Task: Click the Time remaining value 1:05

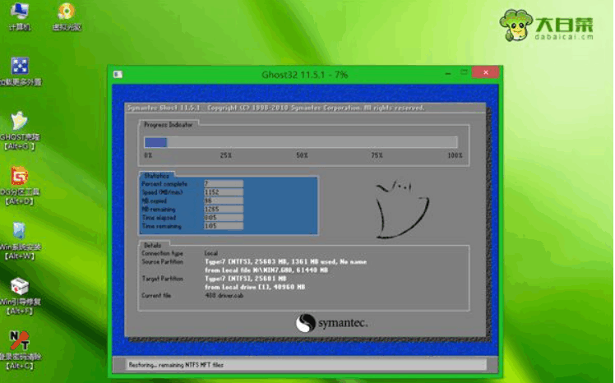Action: 223,226
